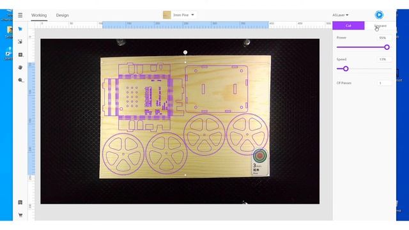Select the Cut mode tab

[348, 26]
